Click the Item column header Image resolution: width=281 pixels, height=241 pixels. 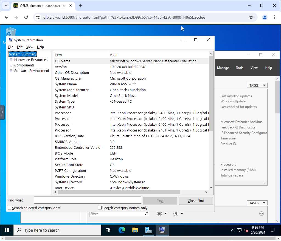point(81,55)
